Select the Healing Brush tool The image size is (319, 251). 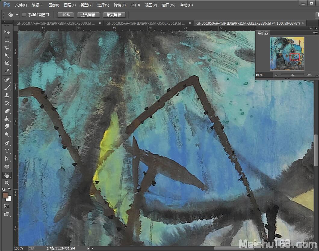pos(7,80)
